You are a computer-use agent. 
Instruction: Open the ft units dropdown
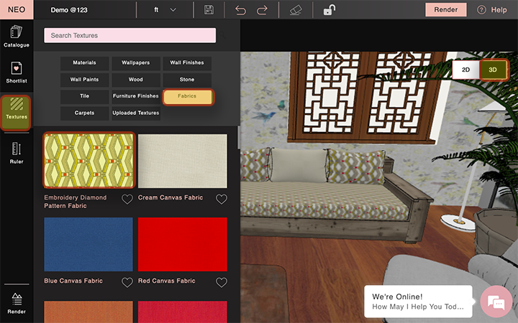pos(164,10)
